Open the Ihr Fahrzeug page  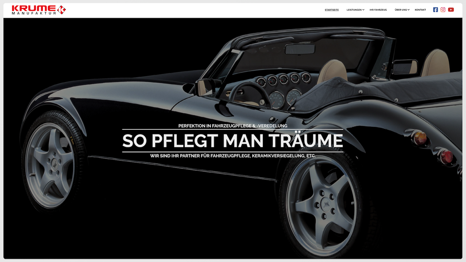(x=378, y=10)
